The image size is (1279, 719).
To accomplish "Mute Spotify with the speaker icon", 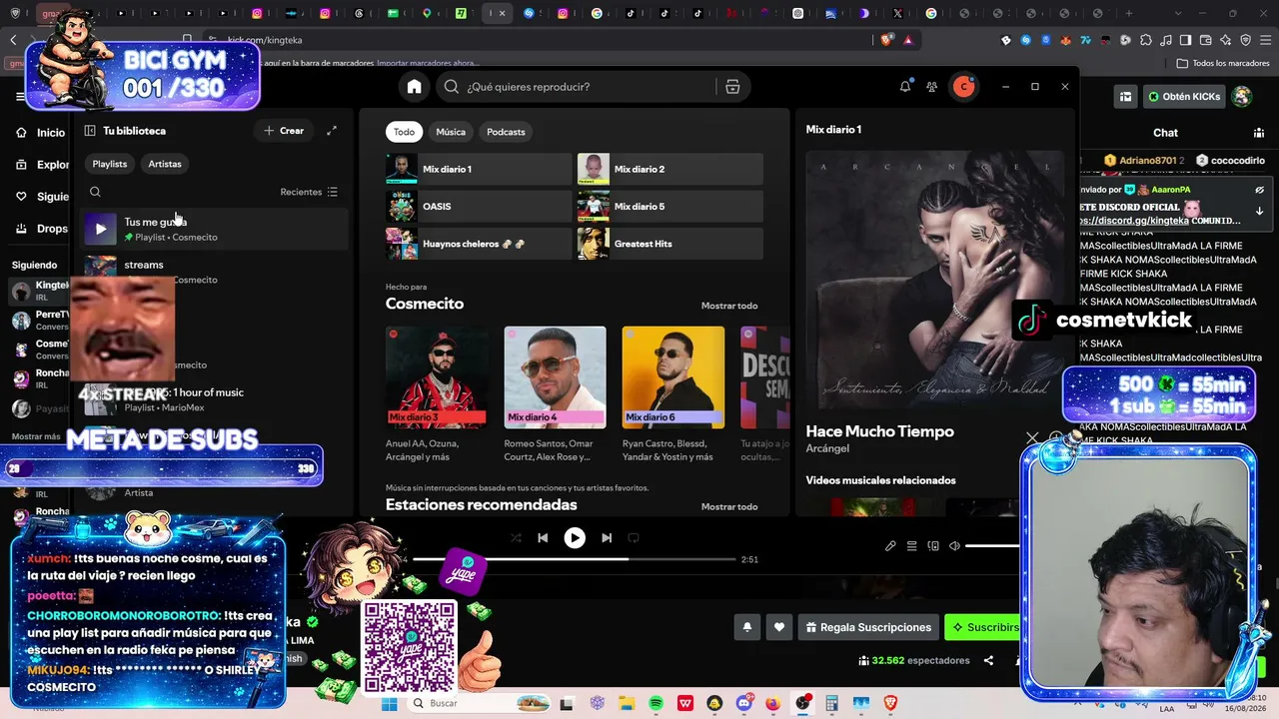I will pos(954,546).
